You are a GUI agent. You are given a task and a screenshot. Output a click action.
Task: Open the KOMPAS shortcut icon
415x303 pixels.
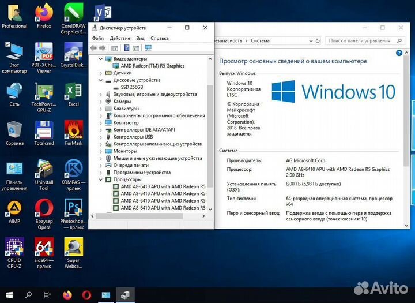point(73,175)
